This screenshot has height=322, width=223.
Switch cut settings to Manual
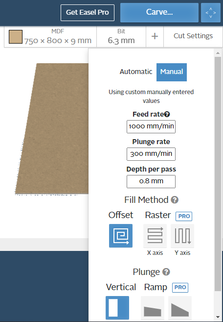(x=172, y=72)
